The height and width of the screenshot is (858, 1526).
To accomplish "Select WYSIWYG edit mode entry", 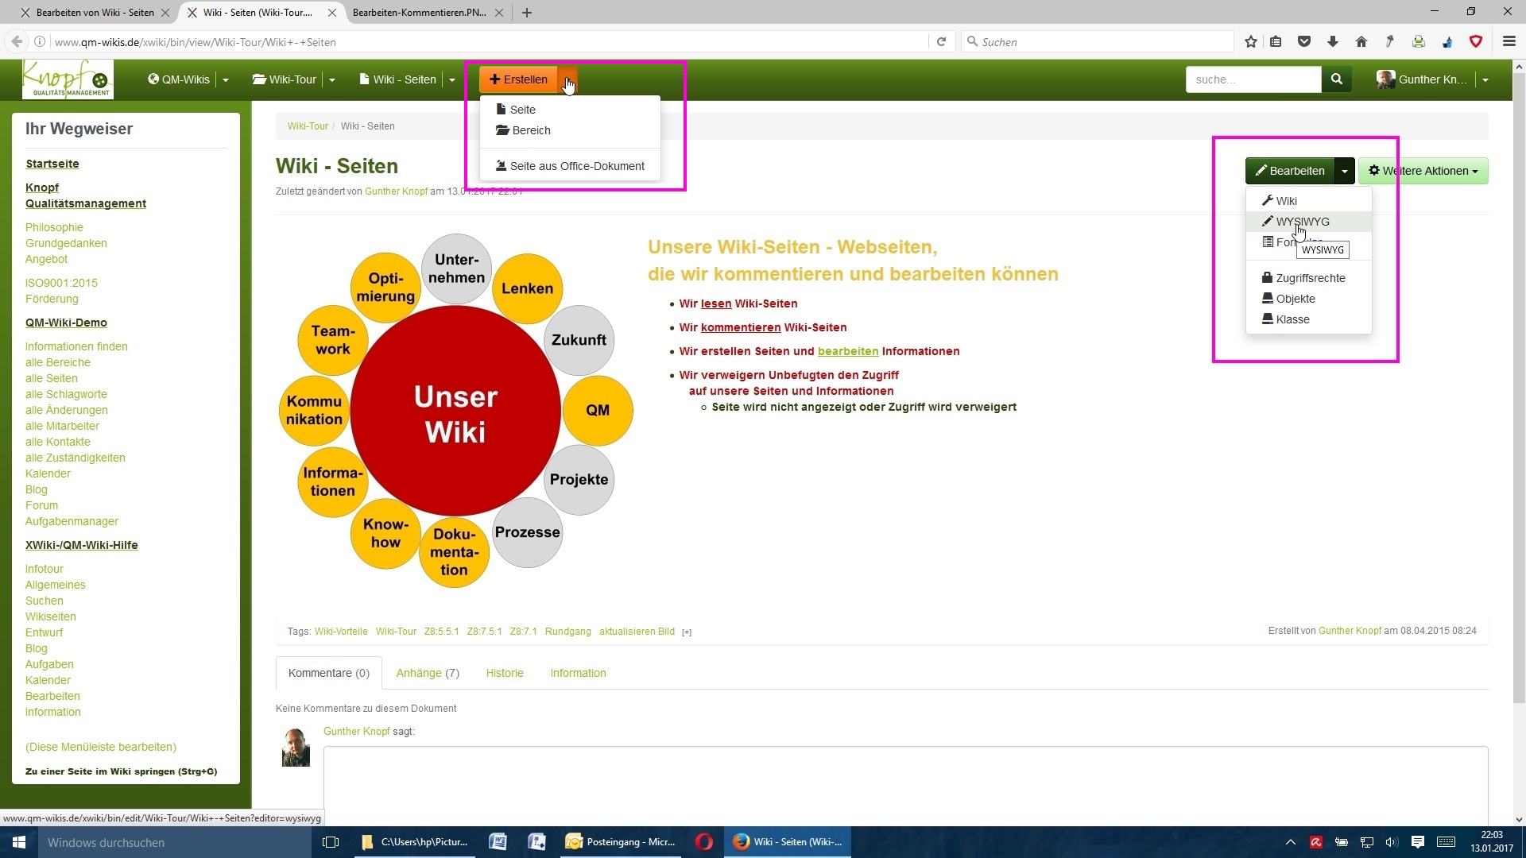I will click(1302, 222).
